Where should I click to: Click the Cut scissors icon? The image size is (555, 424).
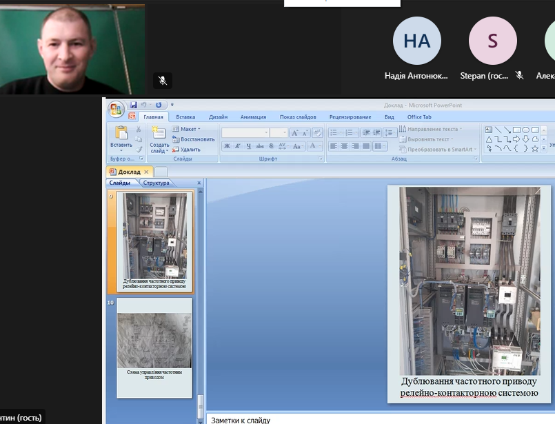point(139,129)
